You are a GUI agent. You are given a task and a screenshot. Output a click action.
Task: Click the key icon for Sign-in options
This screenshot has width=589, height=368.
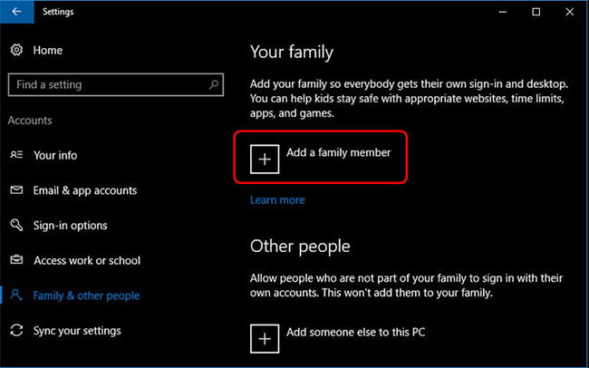click(16, 226)
